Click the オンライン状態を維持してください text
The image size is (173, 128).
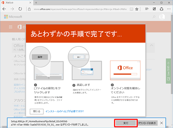coord(126,90)
